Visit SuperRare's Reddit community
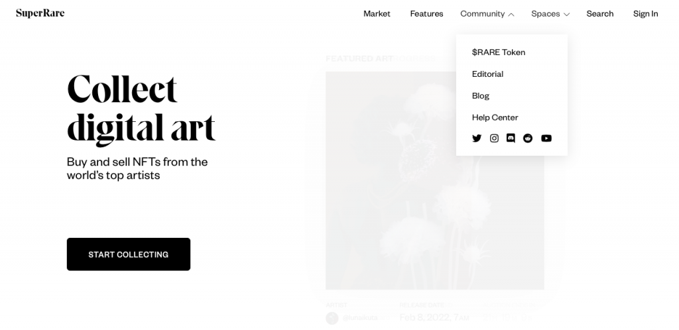 click(528, 138)
